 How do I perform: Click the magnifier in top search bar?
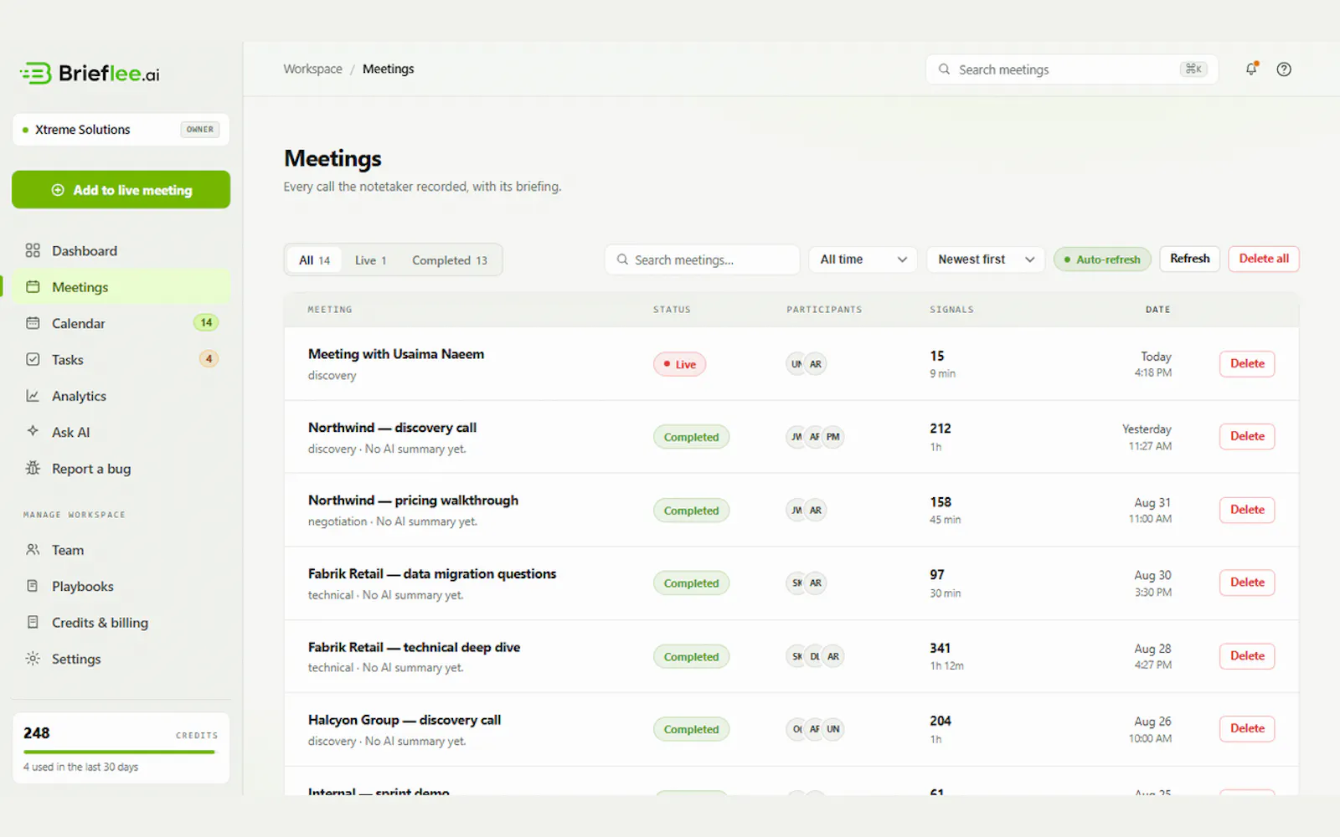click(x=944, y=69)
